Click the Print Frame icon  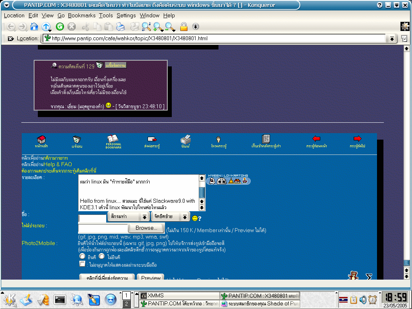[x=134, y=27]
